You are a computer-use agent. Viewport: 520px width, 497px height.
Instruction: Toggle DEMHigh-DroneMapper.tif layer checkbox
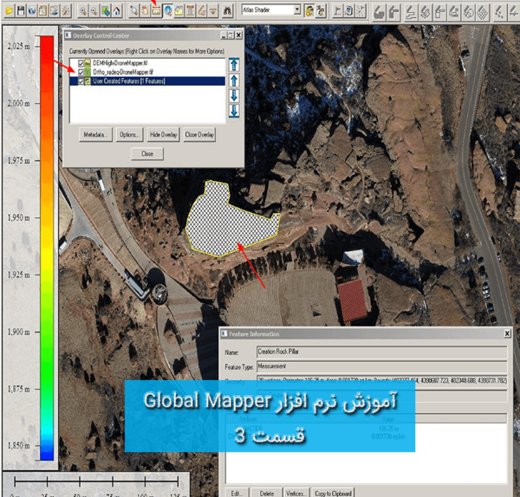click(x=81, y=63)
